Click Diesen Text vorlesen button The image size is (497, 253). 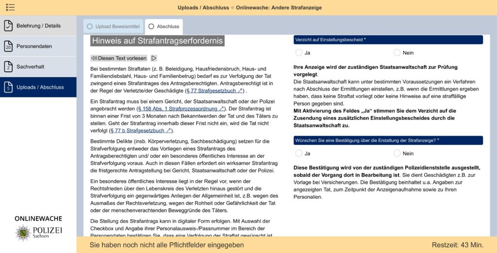pyautogui.click(x=119, y=58)
